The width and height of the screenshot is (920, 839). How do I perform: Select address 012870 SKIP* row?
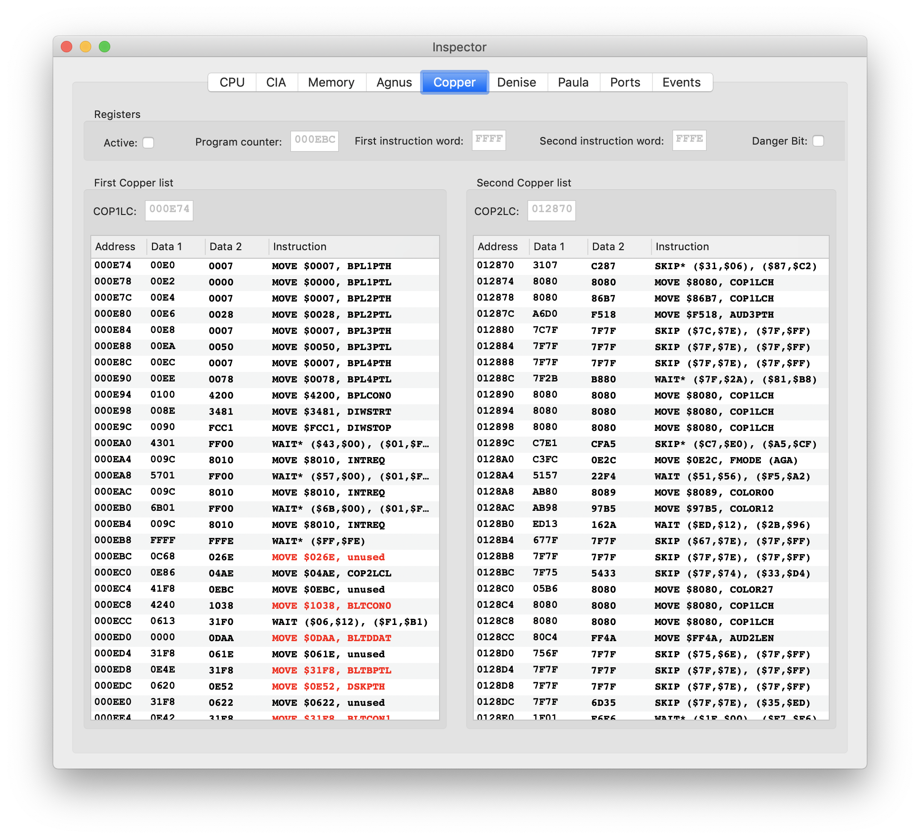(651, 266)
